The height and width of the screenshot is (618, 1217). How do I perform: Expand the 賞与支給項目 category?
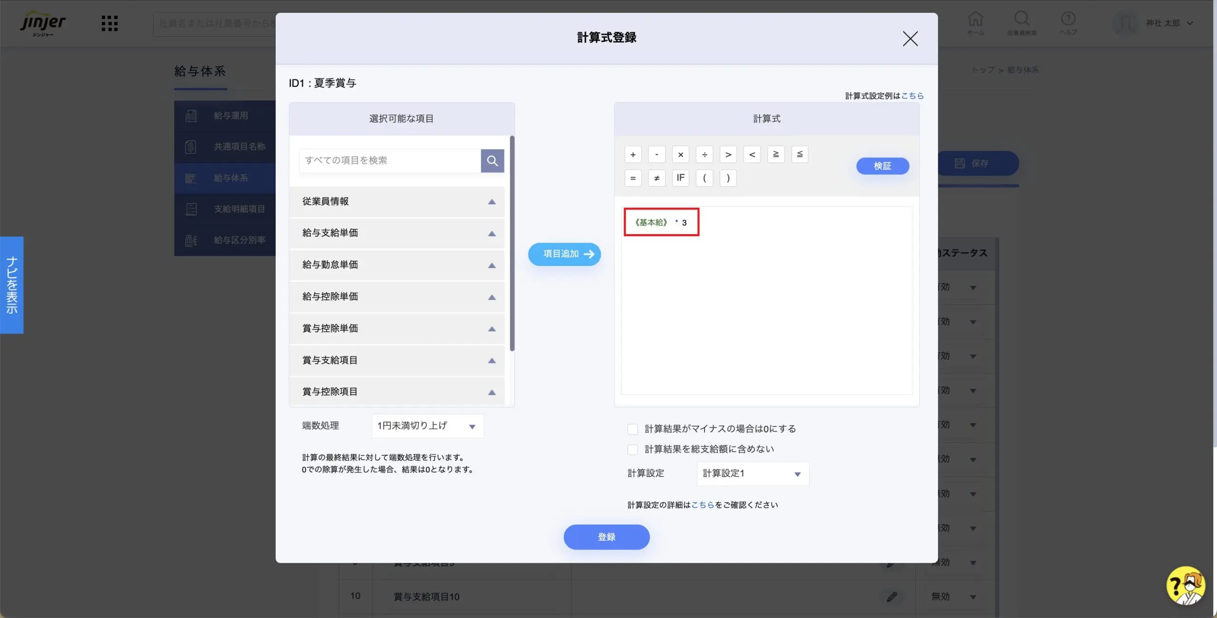(x=396, y=360)
